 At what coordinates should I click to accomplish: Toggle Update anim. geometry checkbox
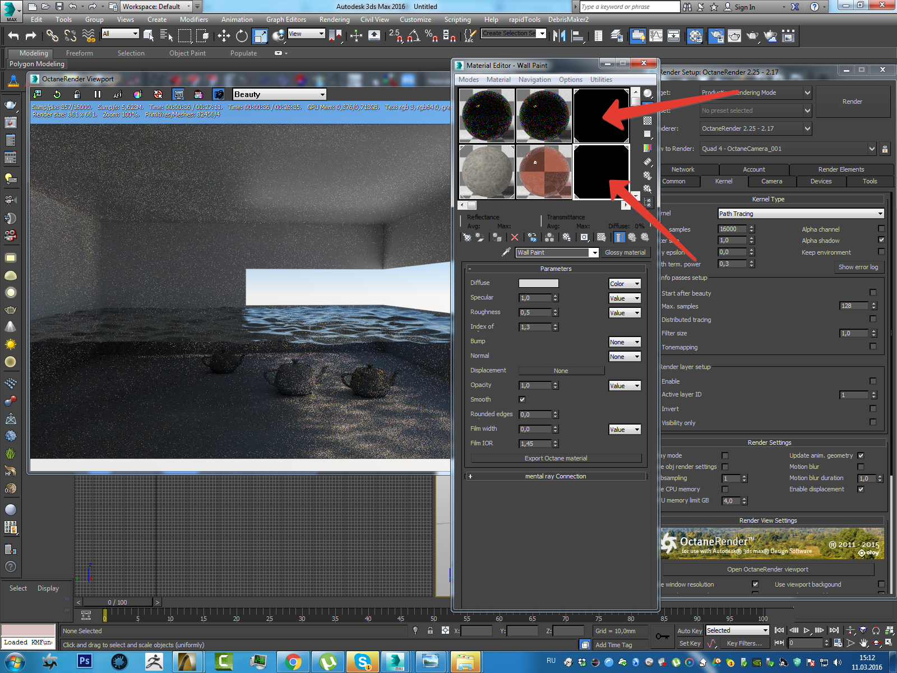click(861, 455)
